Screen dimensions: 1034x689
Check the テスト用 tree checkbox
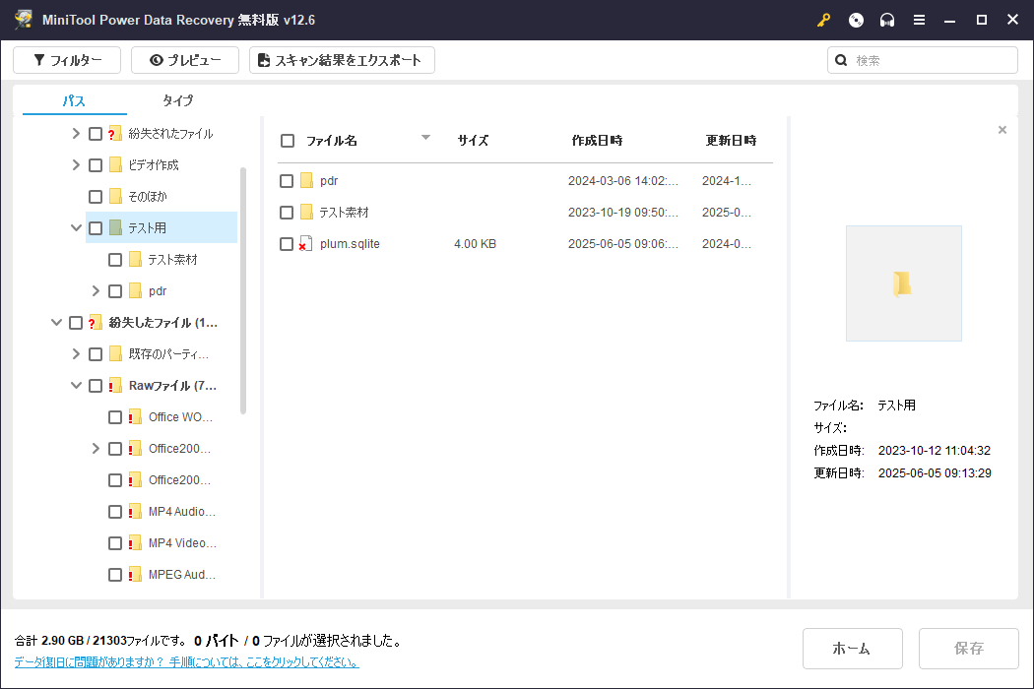click(x=96, y=228)
